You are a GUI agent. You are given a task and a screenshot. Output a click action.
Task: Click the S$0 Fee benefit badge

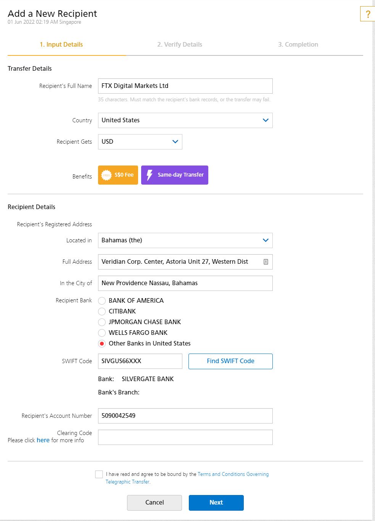pos(118,175)
